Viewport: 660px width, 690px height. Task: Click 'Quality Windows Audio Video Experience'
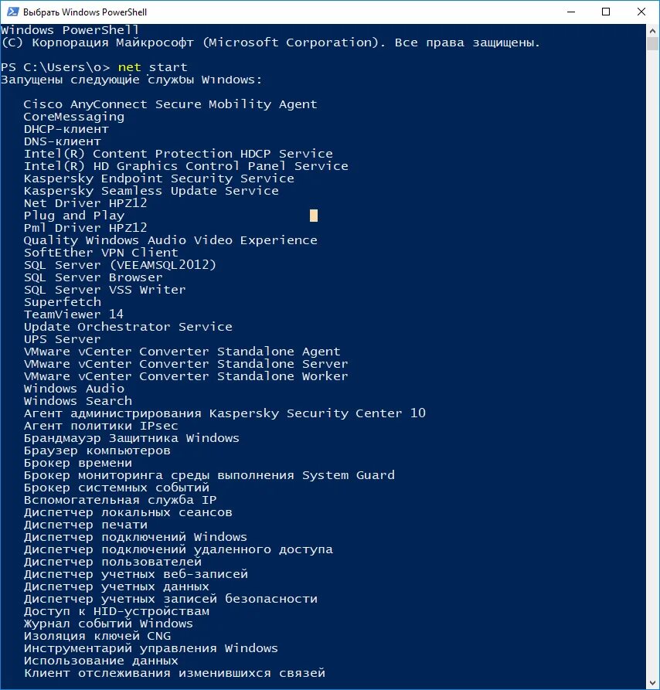click(170, 240)
